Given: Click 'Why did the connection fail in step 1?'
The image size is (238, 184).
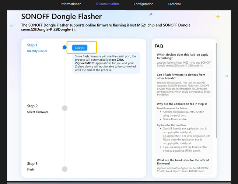Looking at the screenshot, I should click(x=182, y=104).
